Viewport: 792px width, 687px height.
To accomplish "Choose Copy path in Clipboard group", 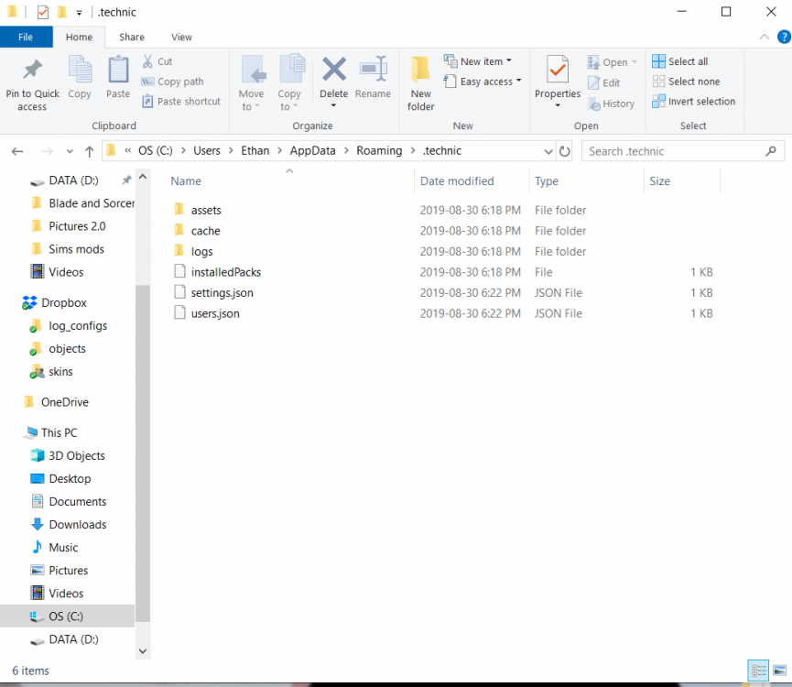I will point(172,82).
